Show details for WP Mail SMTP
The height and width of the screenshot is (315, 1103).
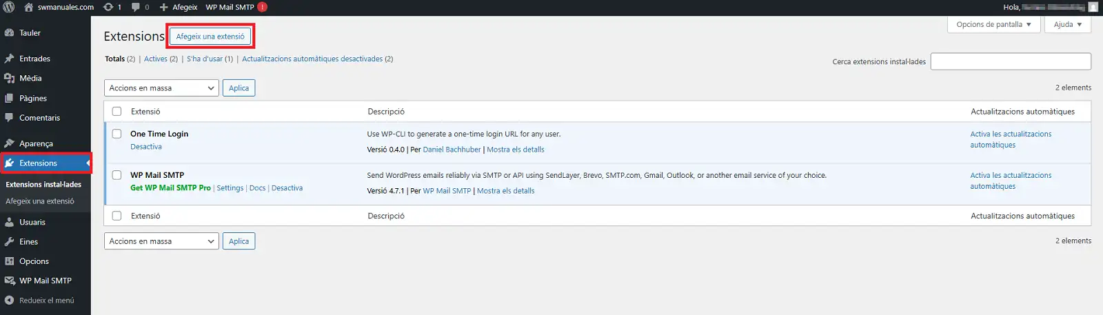pyautogui.click(x=506, y=191)
